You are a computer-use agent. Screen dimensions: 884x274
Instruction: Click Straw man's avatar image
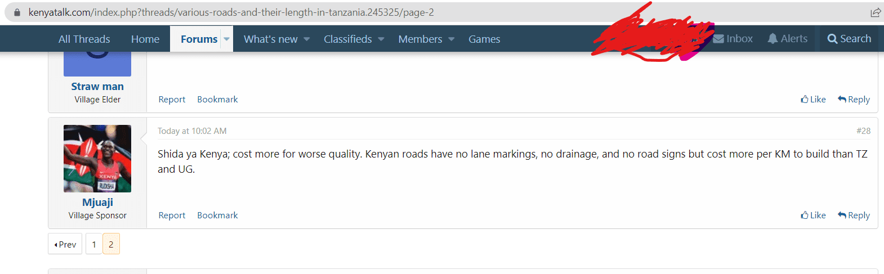97,64
